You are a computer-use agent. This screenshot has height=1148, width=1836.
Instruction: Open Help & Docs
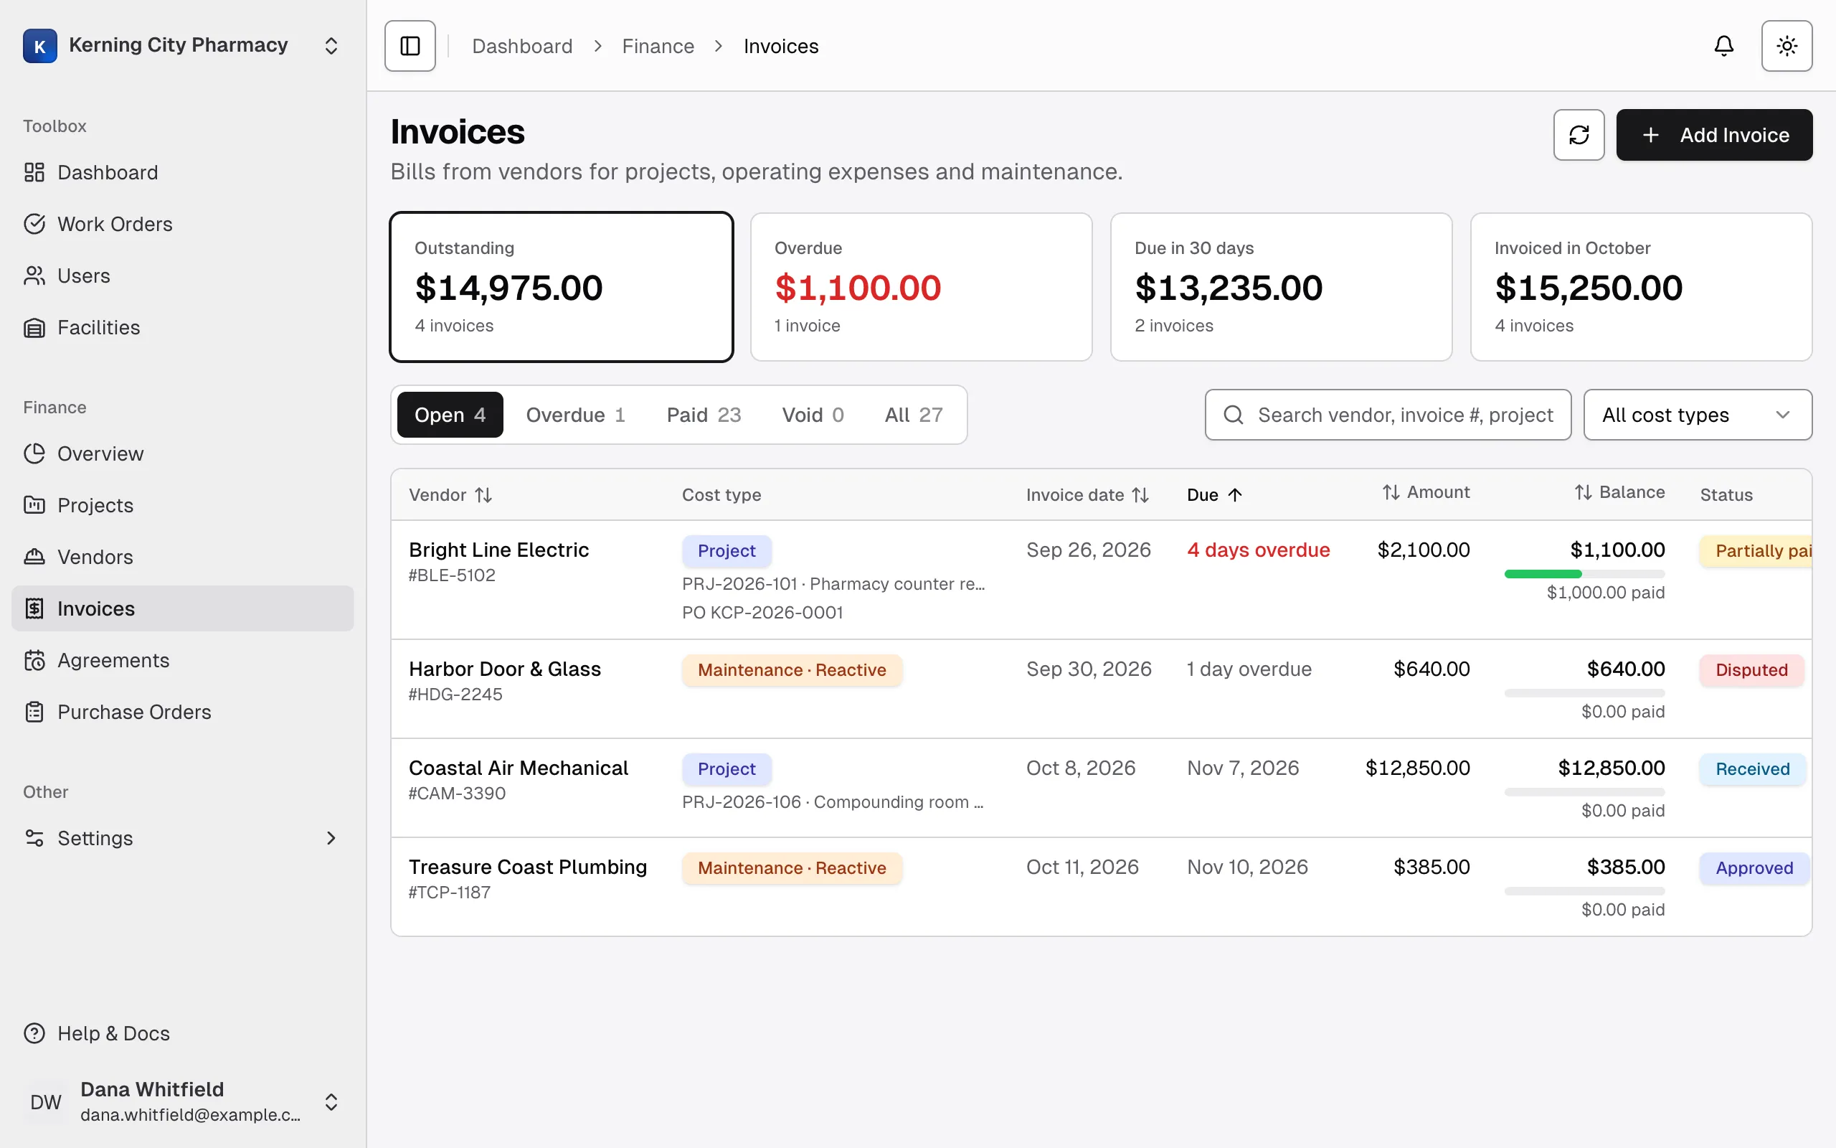click(x=182, y=1033)
